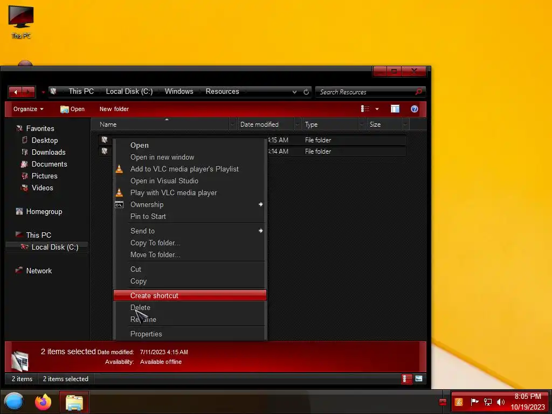Go back with the red back arrow
Image resolution: width=552 pixels, height=414 pixels.
pyautogui.click(x=15, y=92)
